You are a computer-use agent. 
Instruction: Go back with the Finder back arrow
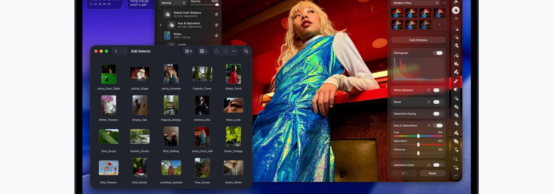(x=116, y=51)
